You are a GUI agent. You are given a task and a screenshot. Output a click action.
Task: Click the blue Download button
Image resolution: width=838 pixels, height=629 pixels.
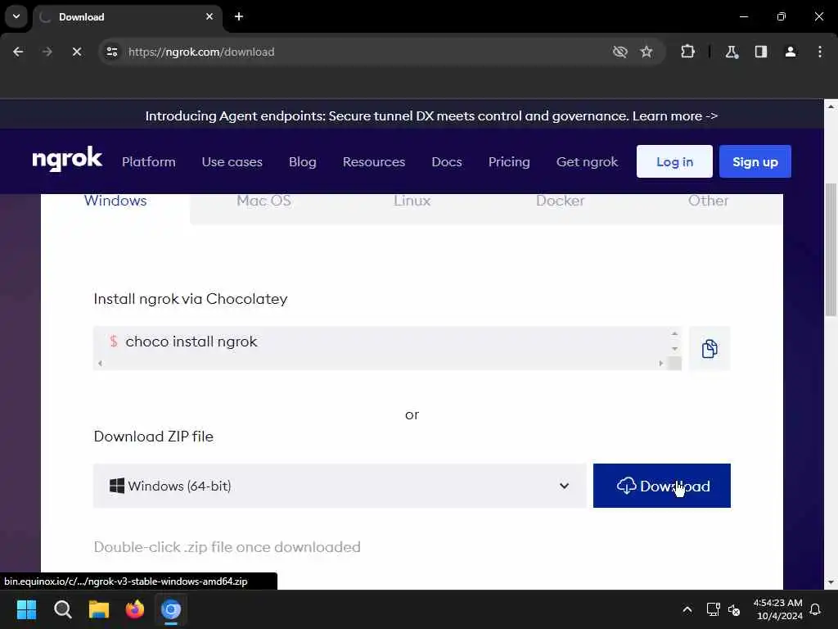click(x=661, y=486)
